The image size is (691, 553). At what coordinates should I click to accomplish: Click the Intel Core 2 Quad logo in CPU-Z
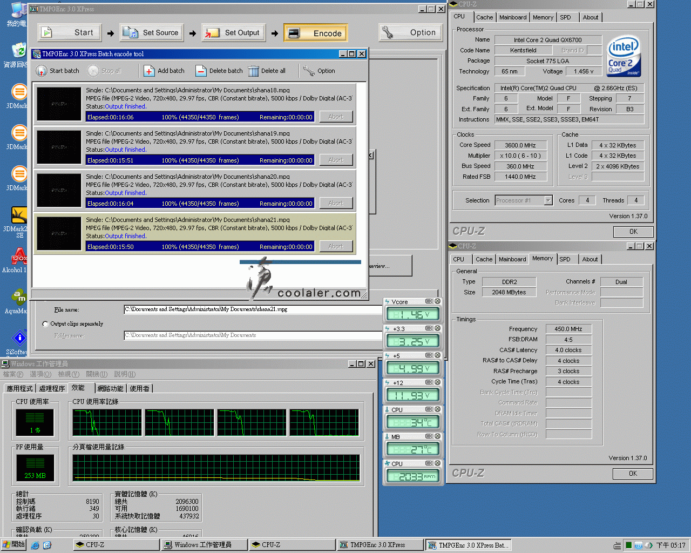coord(624,56)
